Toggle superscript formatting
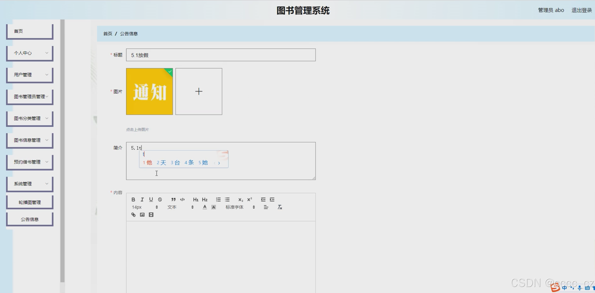 point(249,200)
